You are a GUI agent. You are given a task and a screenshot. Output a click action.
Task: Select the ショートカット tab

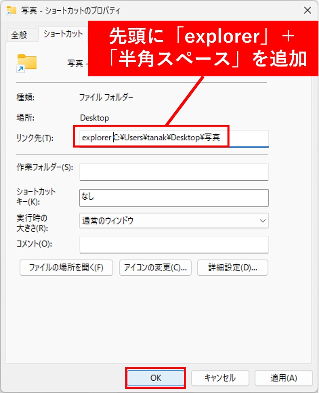point(62,34)
